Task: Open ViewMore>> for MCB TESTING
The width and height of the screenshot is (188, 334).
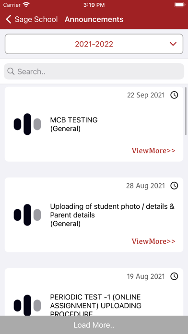Action: coord(153,151)
